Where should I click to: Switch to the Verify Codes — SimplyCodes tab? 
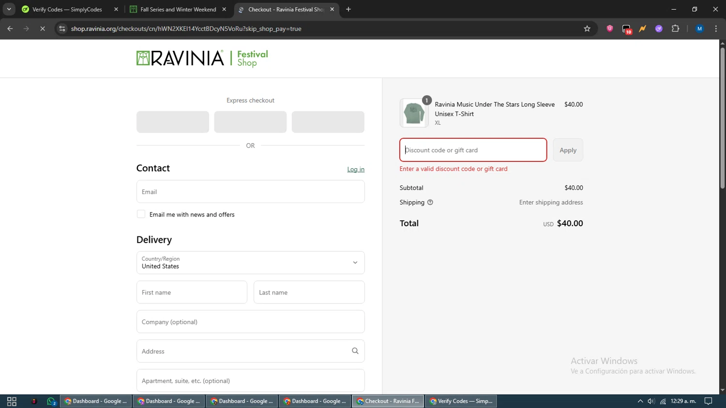tap(68, 9)
